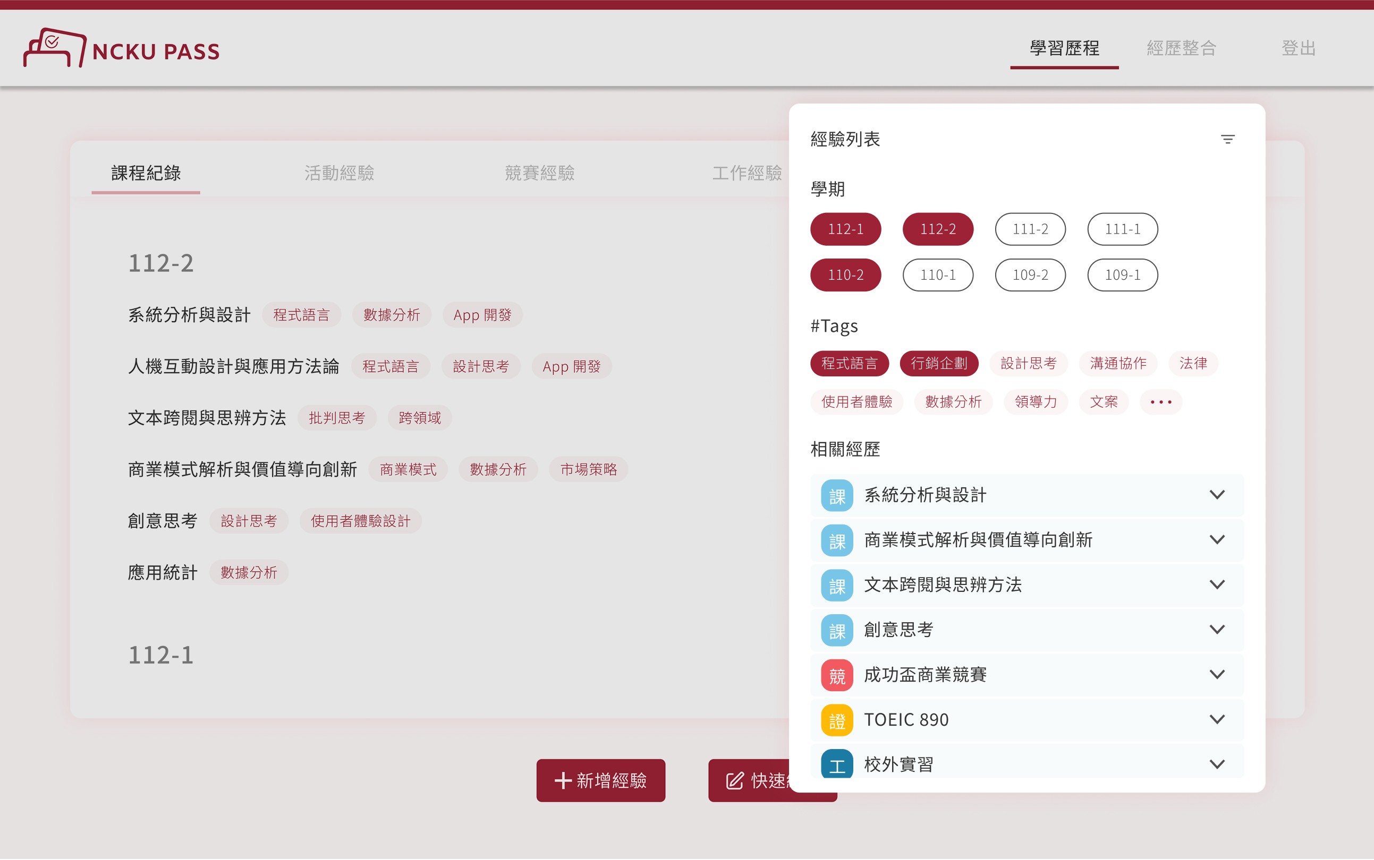This screenshot has height=860, width=1374.
Task: Show more tags with the ellipsis chip
Action: point(1160,402)
